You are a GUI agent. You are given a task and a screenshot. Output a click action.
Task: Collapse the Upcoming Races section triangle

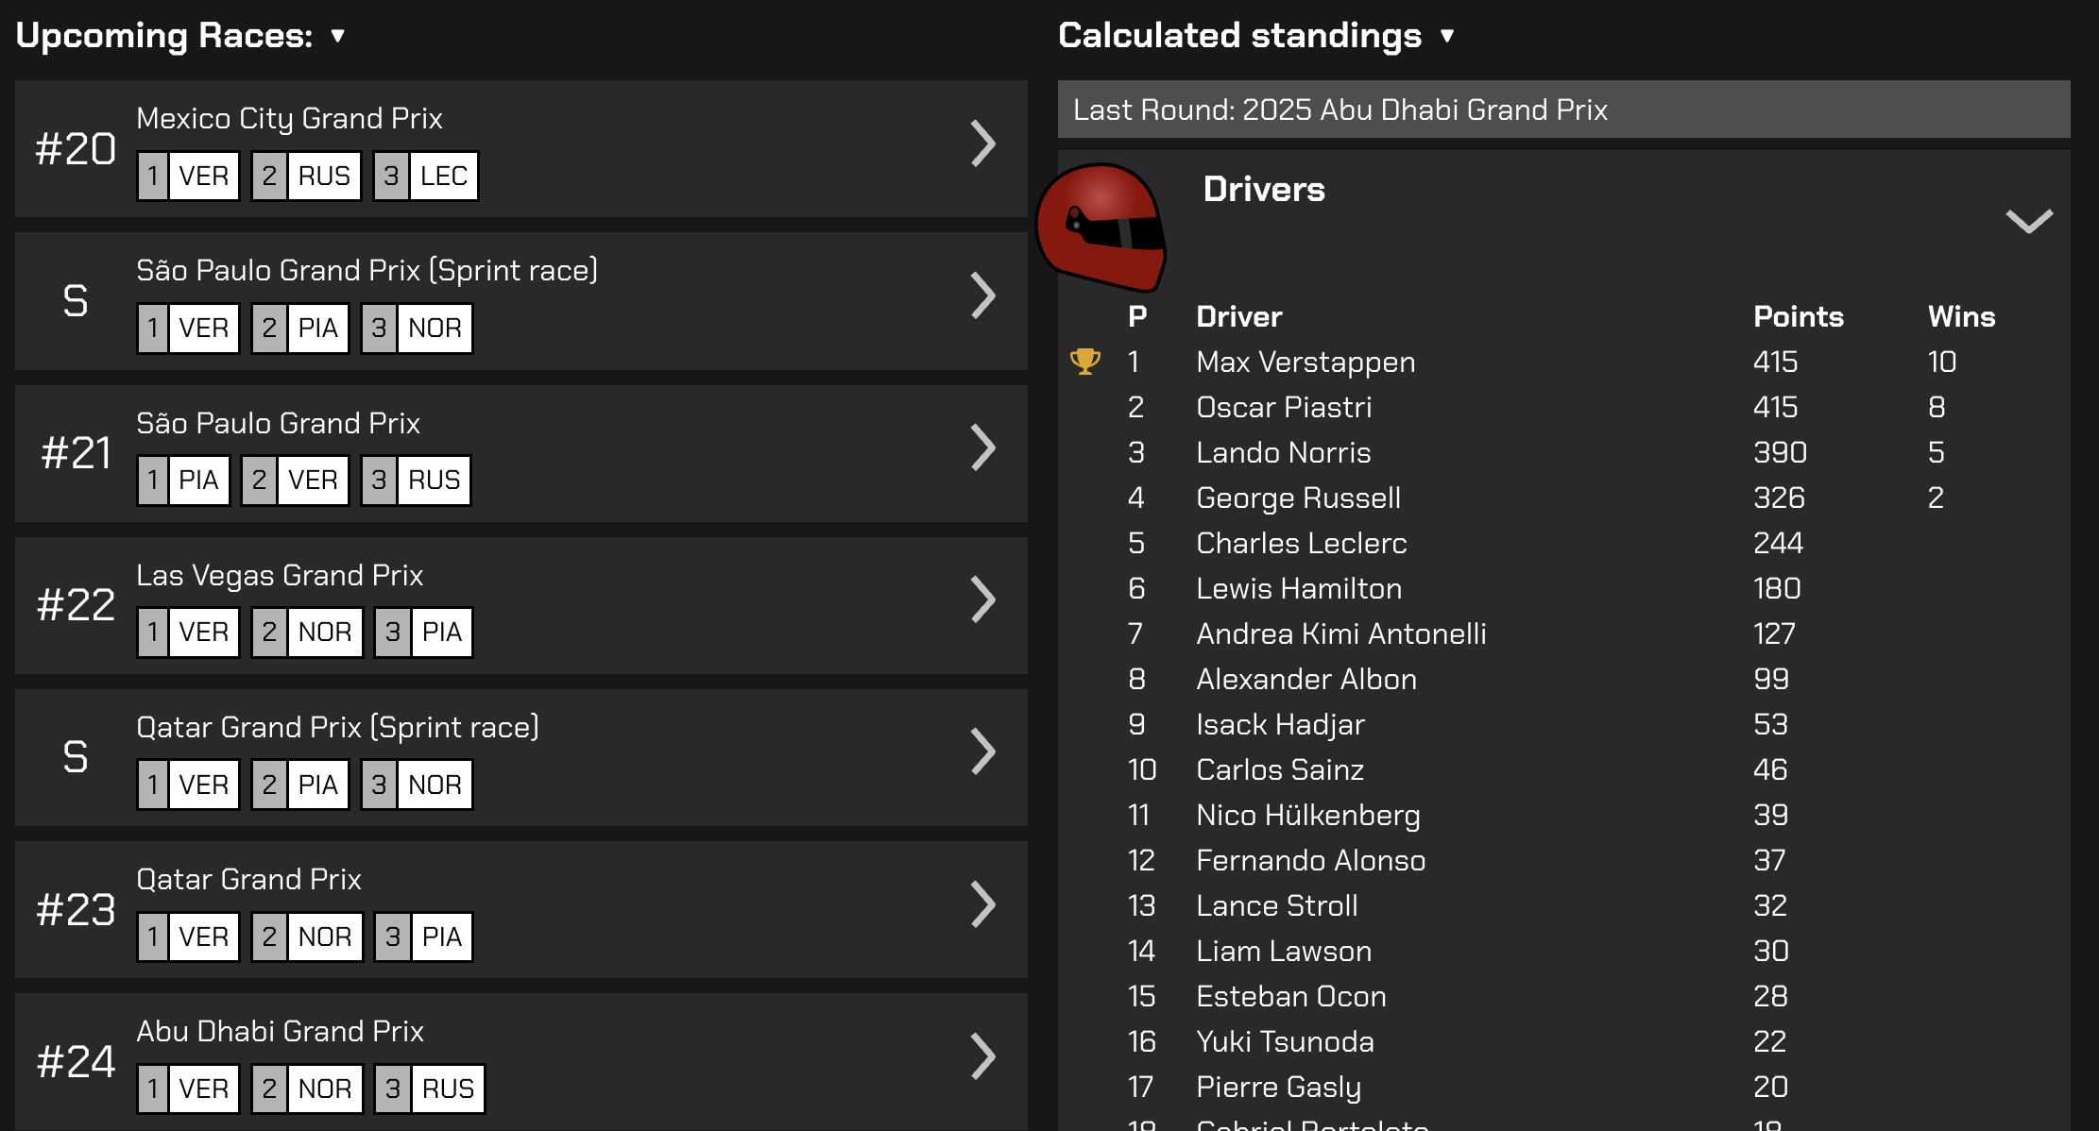(337, 36)
